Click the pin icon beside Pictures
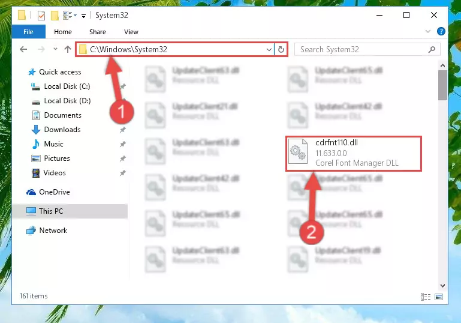The image size is (461, 323). 123,158
